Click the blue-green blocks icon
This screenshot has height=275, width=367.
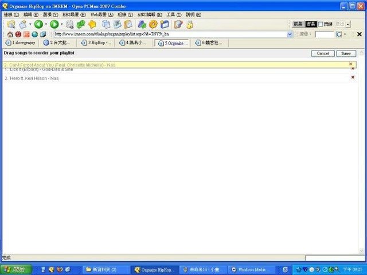pos(142,24)
